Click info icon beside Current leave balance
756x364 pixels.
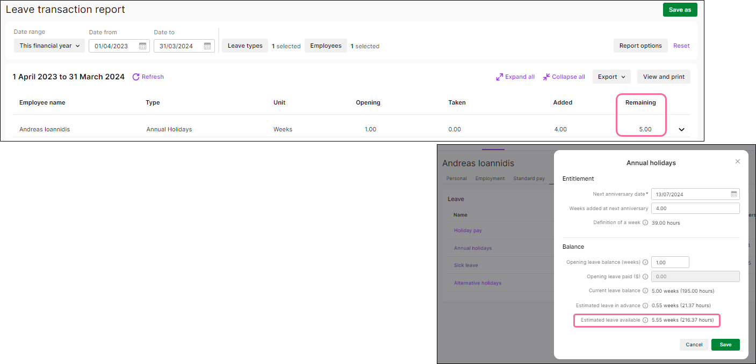645,291
